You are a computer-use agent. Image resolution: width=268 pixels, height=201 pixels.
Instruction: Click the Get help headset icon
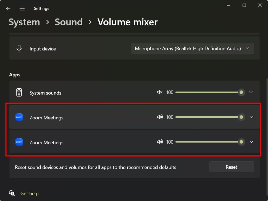12,193
